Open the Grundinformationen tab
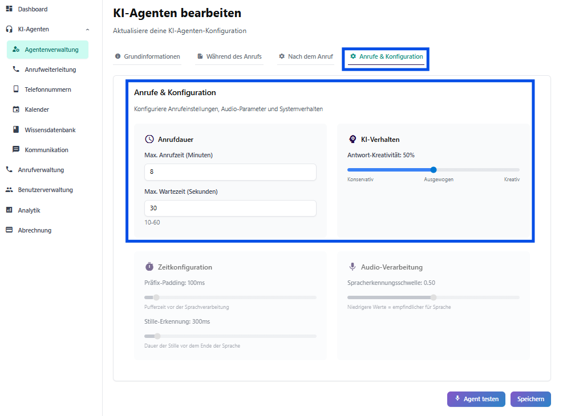 [x=147, y=56]
